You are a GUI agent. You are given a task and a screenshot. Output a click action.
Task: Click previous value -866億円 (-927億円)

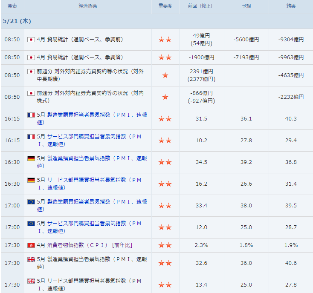[201, 97]
